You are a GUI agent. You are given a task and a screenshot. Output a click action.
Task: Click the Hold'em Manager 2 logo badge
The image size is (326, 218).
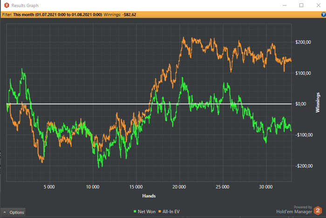[x=318, y=211]
